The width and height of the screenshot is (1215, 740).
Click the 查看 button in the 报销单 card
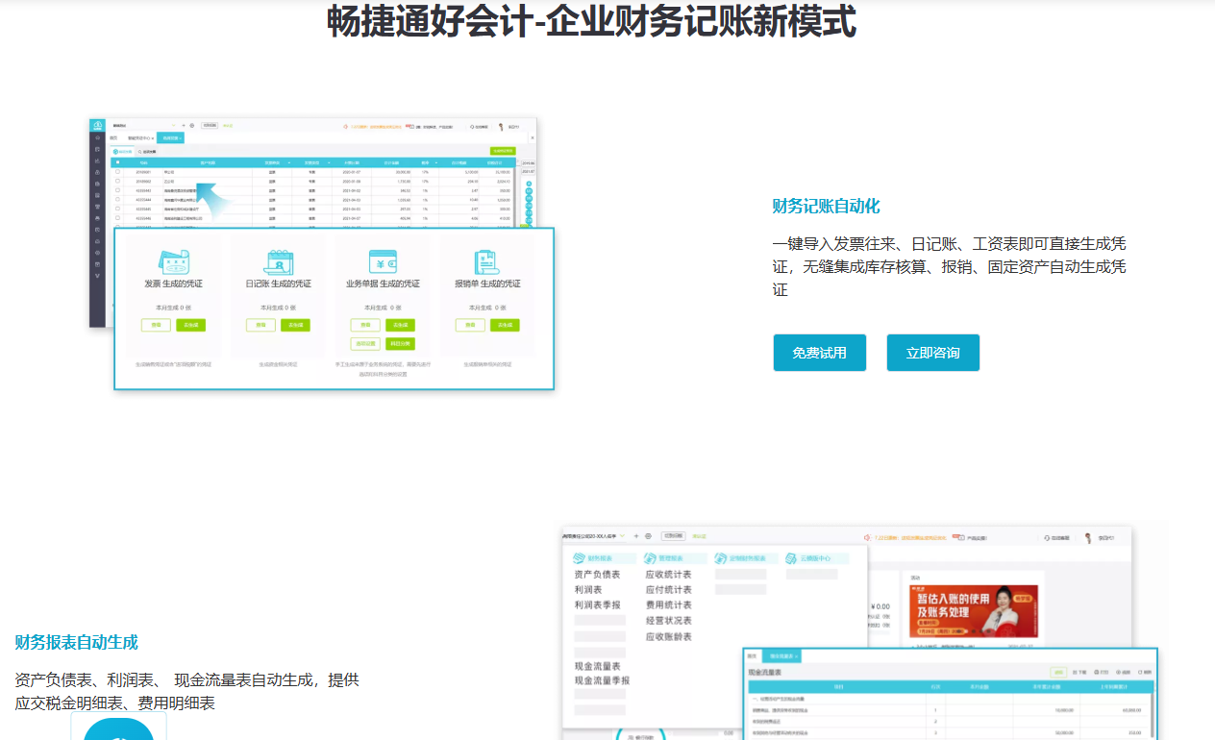pyautogui.click(x=470, y=325)
